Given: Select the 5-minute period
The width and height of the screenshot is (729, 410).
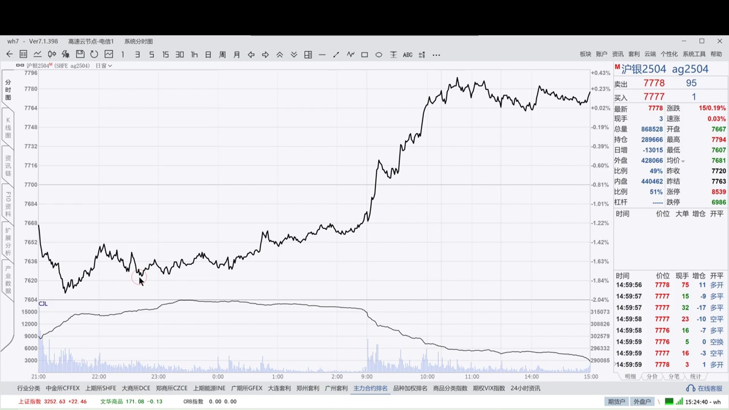Looking at the screenshot, I should (151, 55).
